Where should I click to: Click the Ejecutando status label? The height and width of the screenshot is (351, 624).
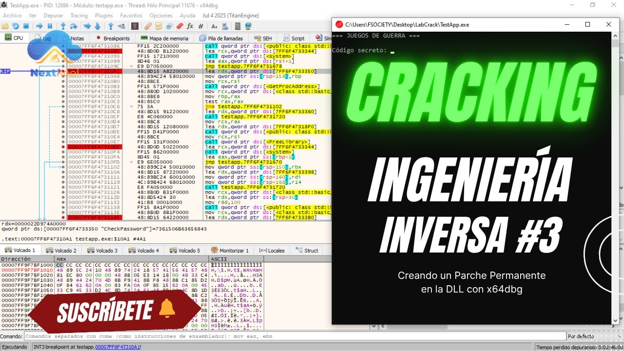[15, 347]
